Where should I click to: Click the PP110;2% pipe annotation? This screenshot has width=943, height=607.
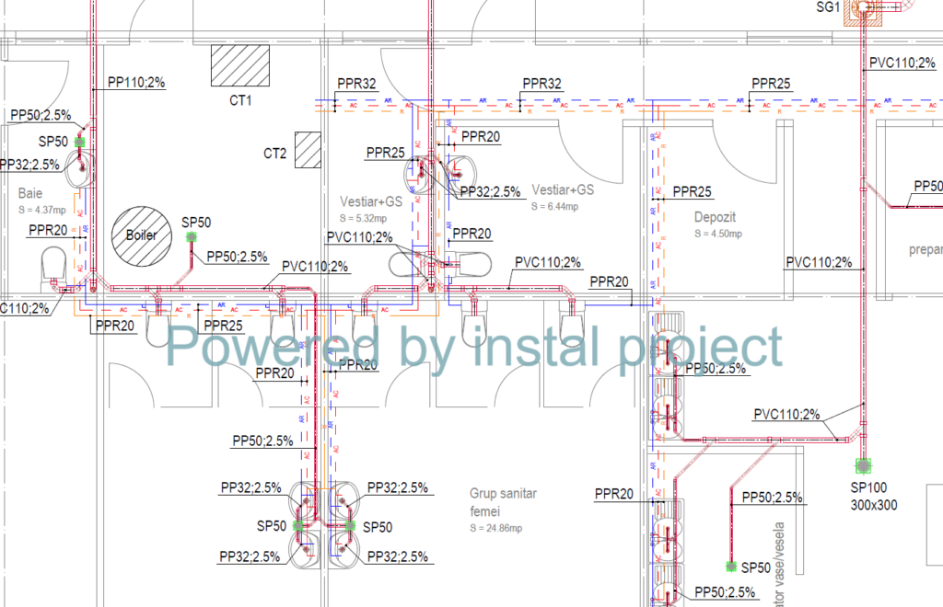coord(136,82)
